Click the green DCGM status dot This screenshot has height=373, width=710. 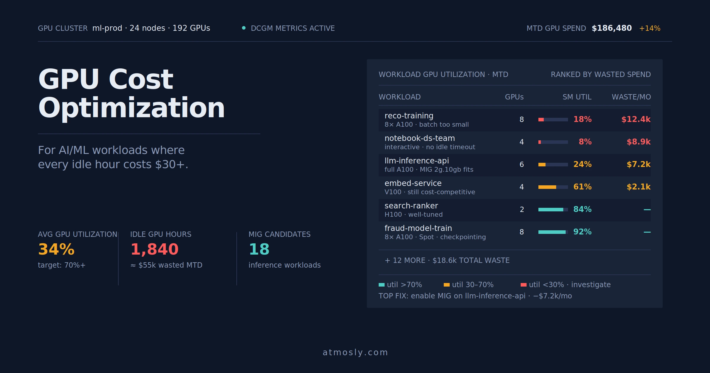tap(244, 28)
